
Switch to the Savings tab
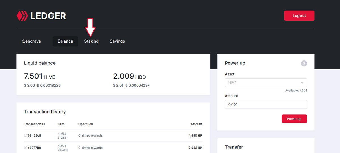[x=117, y=41]
